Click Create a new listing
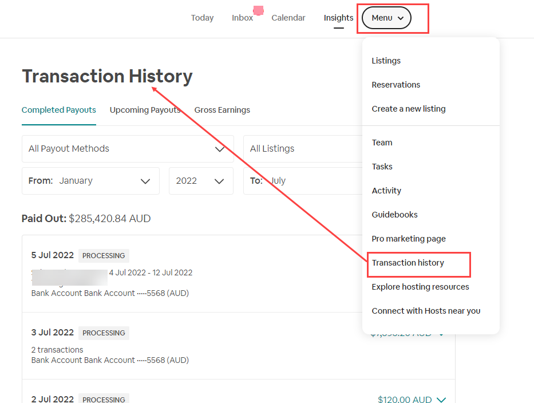 coord(409,109)
